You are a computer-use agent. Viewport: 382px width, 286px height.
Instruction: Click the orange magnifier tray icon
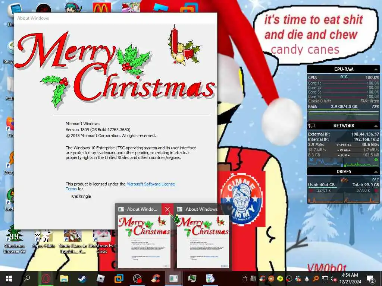(316, 279)
